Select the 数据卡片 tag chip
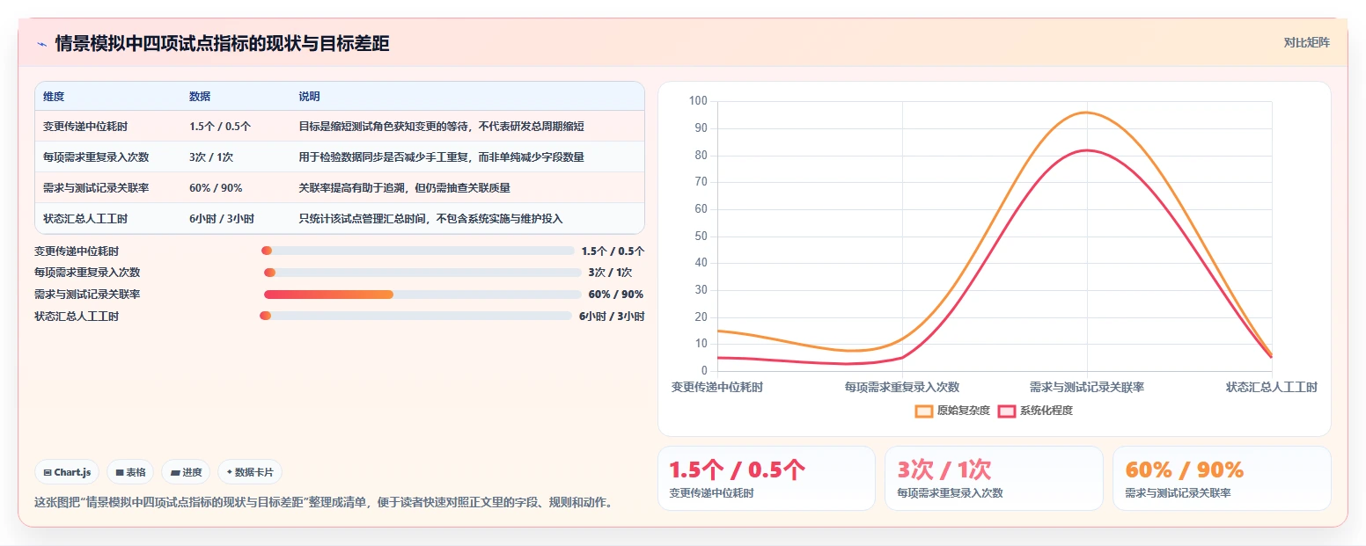 tap(250, 472)
